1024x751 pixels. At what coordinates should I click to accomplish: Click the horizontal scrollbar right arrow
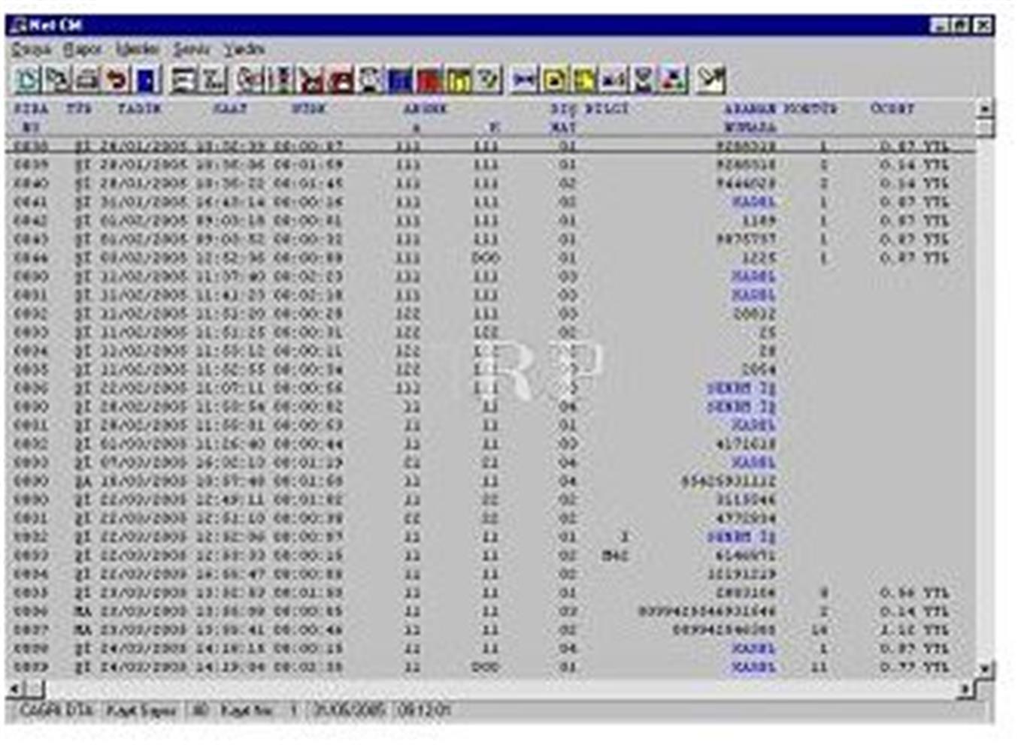point(967,689)
